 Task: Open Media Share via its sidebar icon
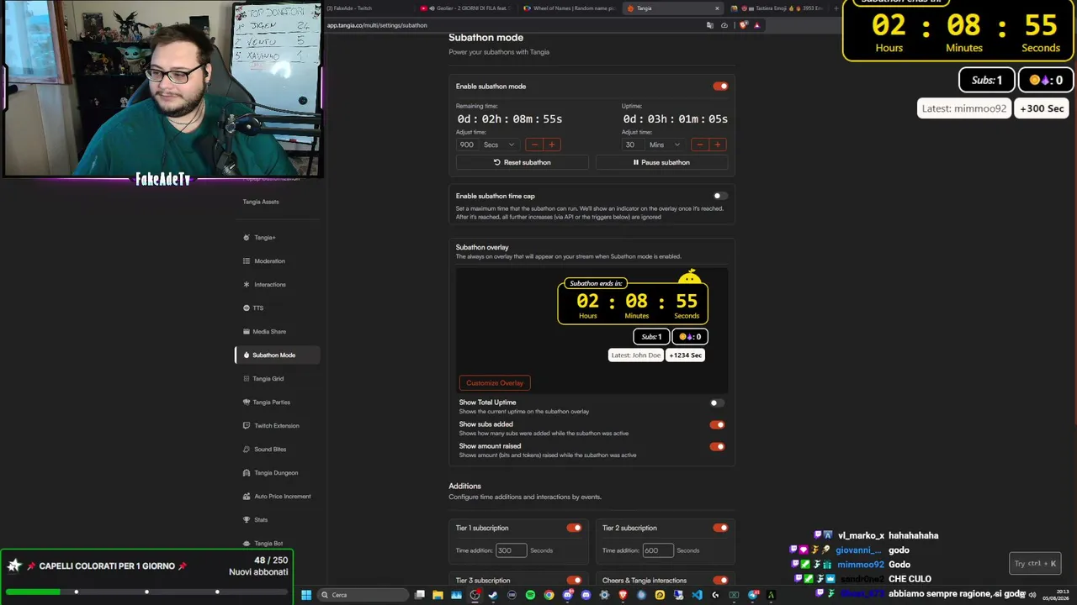246,332
